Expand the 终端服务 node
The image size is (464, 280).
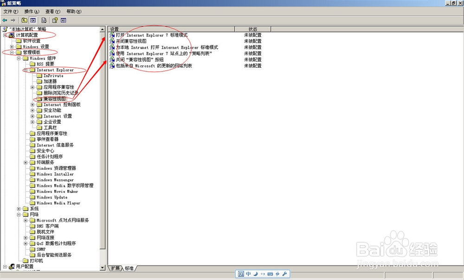26,163
